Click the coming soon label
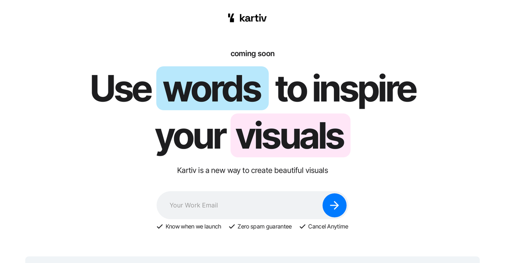Viewport: 505px width, 263px height. pyautogui.click(x=252, y=53)
